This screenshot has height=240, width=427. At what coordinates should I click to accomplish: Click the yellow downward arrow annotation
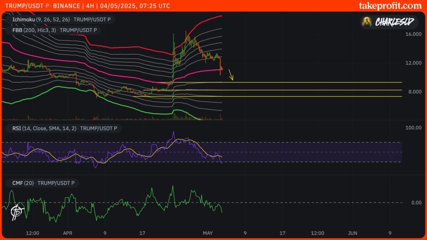pos(231,75)
